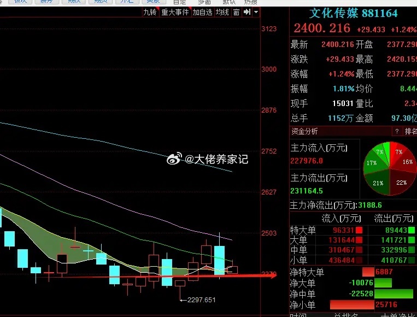Click the 中单 inflow value 310467
417x317 pixels.
[x=342, y=250]
